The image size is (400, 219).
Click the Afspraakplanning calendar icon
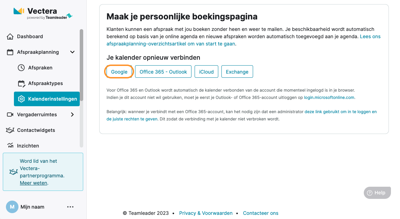10,52
